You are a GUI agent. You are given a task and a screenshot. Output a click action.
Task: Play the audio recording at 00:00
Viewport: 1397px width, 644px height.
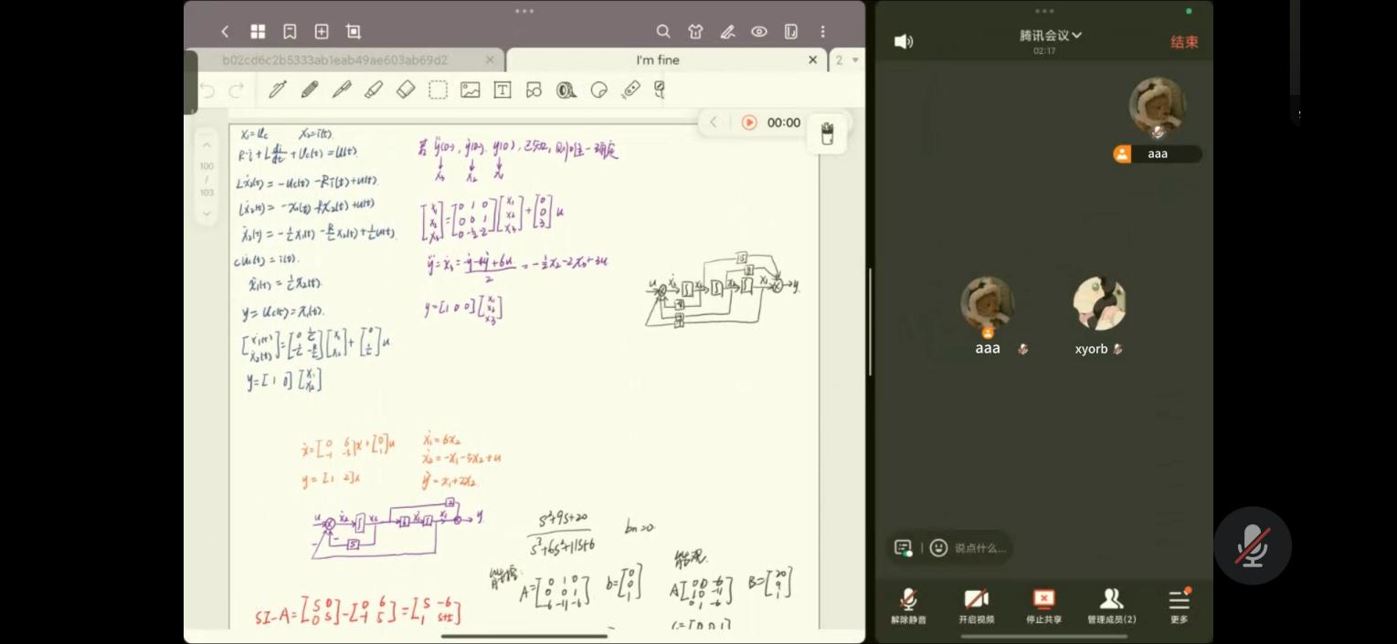click(749, 122)
